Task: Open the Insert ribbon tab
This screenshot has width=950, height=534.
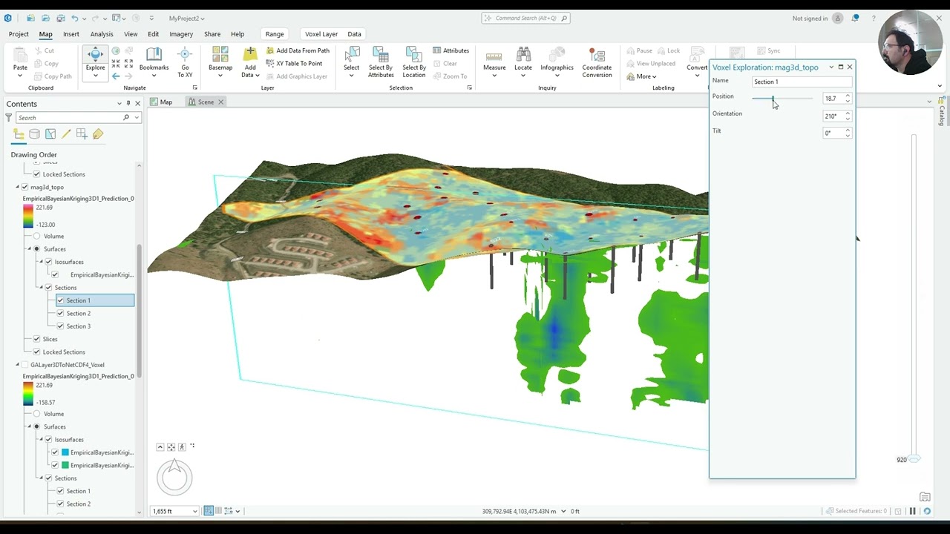Action: pos(71,34)
